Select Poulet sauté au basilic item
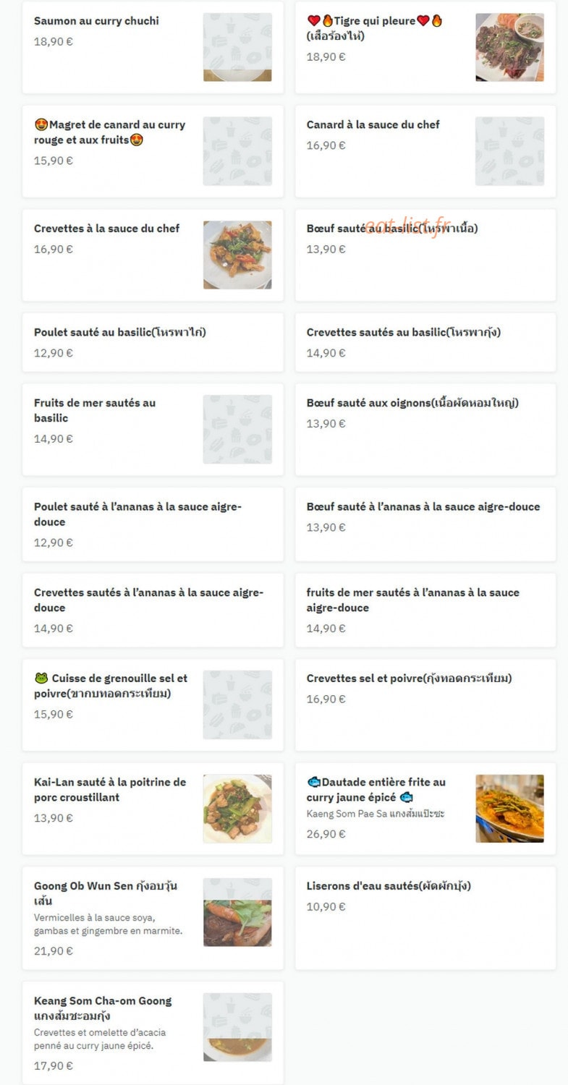Screen dimensions: 568x1085 [x=153, y=342]
